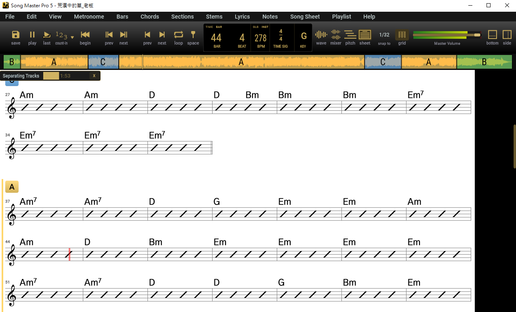
Task: Click the space marker icon
Action: [193, 35]
